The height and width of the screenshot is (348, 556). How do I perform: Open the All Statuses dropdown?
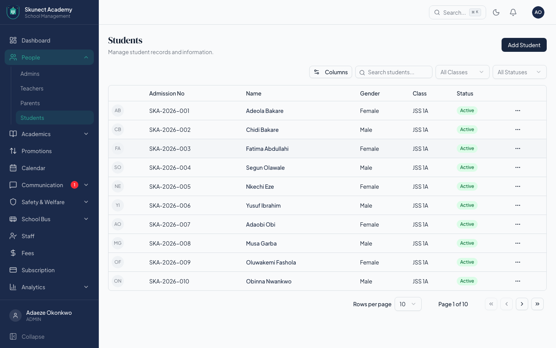(x=519, y=72)
